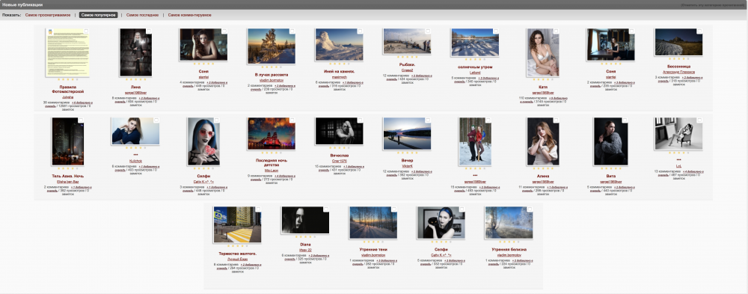Open author link 'vladim.bormotov' under 'В лучах рассвета'
Viewport: 748px width, 294px height.
271,80
